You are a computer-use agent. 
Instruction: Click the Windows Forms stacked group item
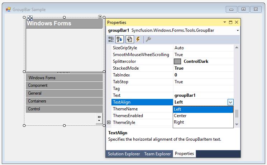pyautogui.click(x=64, y=78)
